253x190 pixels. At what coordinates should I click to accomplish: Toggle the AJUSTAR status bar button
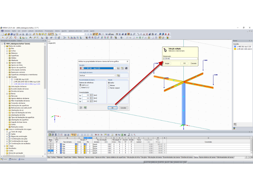click(x=147, y=162)
